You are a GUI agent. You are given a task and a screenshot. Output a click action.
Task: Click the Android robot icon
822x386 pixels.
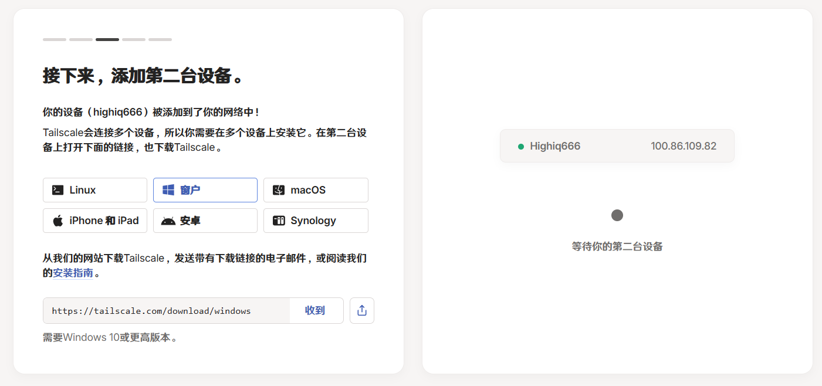click(x=168, y=221)
